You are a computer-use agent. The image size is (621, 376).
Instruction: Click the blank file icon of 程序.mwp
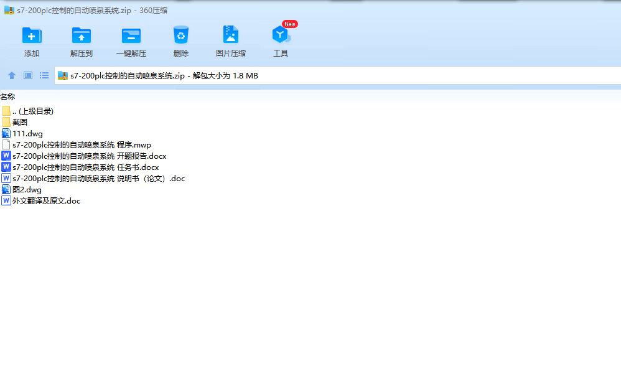click(x=6, y=144)
